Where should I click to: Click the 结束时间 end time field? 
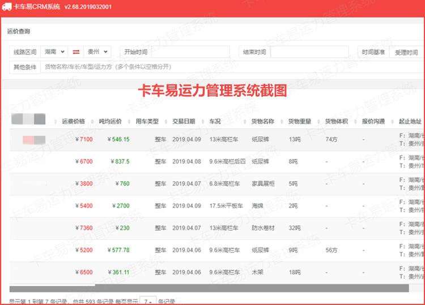pyautogui.click(x=309, y=52)
